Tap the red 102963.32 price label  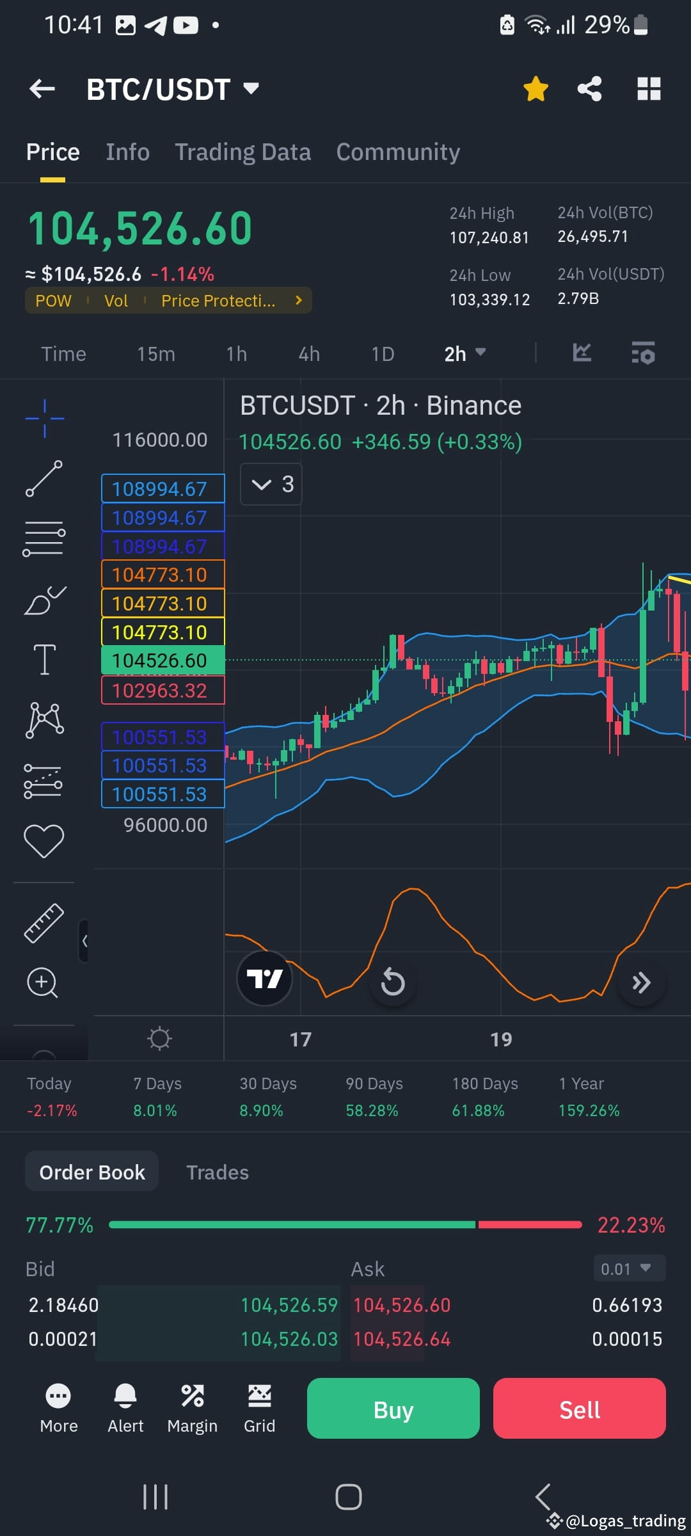coord(163,691)
